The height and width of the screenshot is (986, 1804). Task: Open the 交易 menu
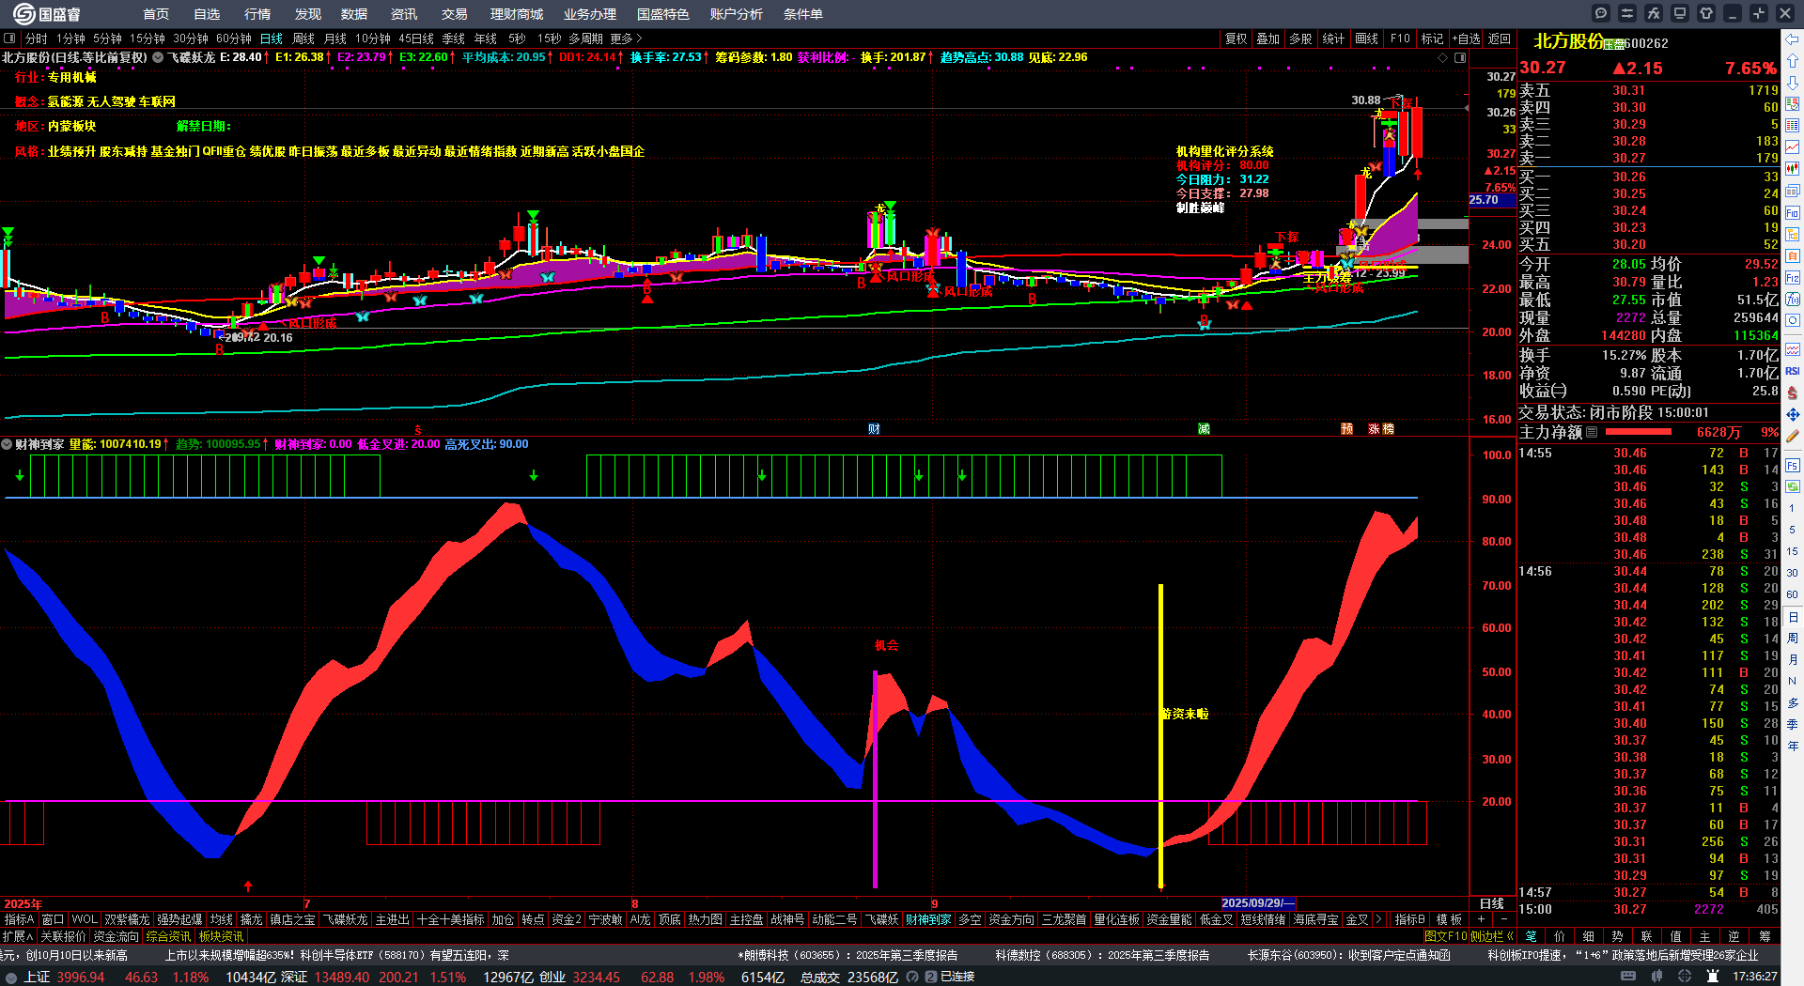[x=455, y=14]
